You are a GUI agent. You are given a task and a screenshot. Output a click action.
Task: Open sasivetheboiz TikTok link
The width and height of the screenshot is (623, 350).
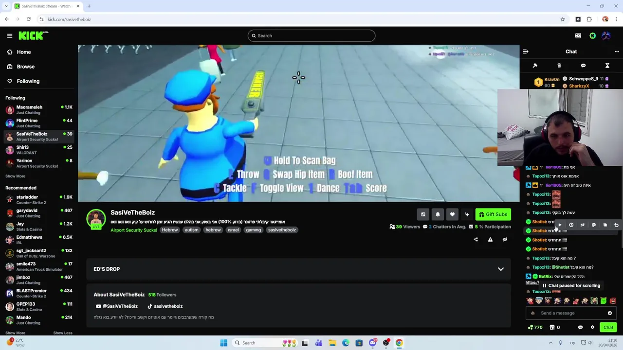[165, 306]
